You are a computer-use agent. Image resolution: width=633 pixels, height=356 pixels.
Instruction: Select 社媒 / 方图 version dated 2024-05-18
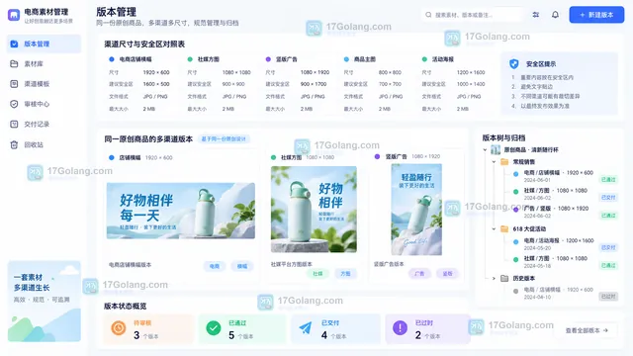click(x=565, y=261)
